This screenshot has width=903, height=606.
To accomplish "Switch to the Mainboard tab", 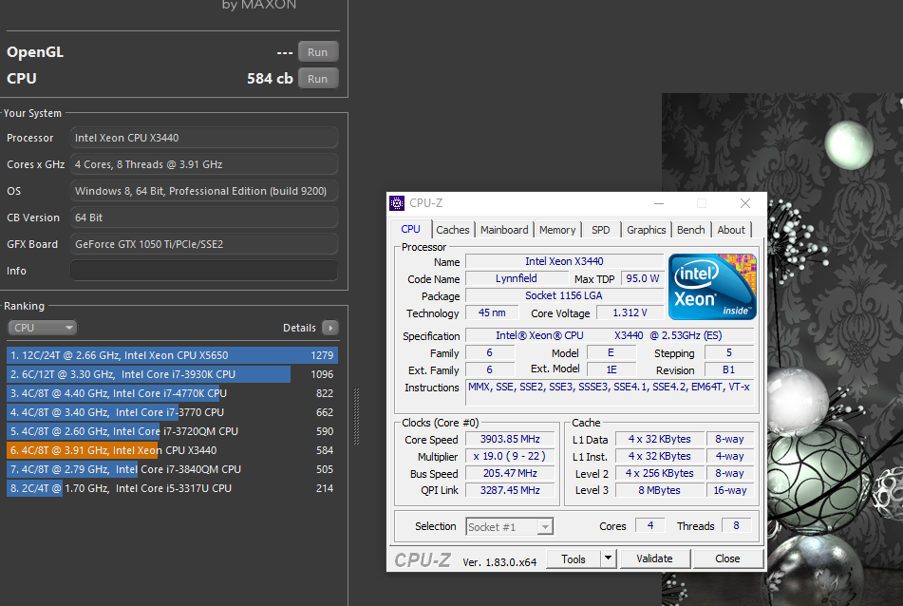I will (504, 230).
